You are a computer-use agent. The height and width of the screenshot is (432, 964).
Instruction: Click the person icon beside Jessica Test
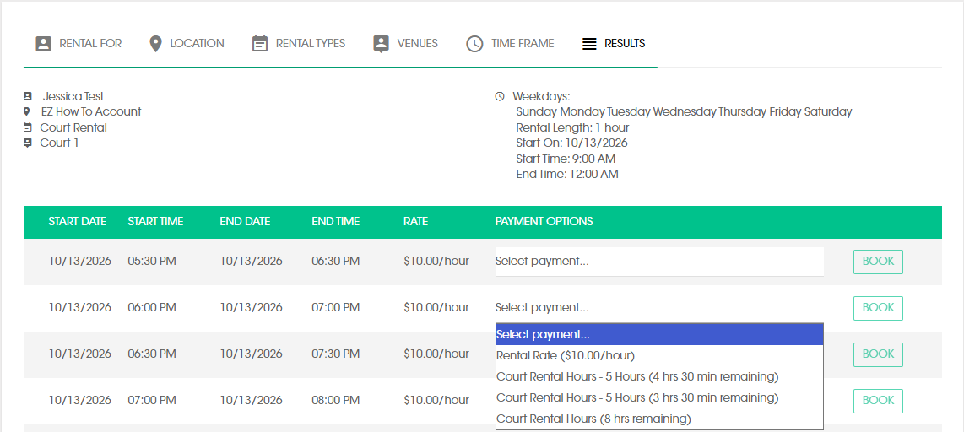coord(27,96)
